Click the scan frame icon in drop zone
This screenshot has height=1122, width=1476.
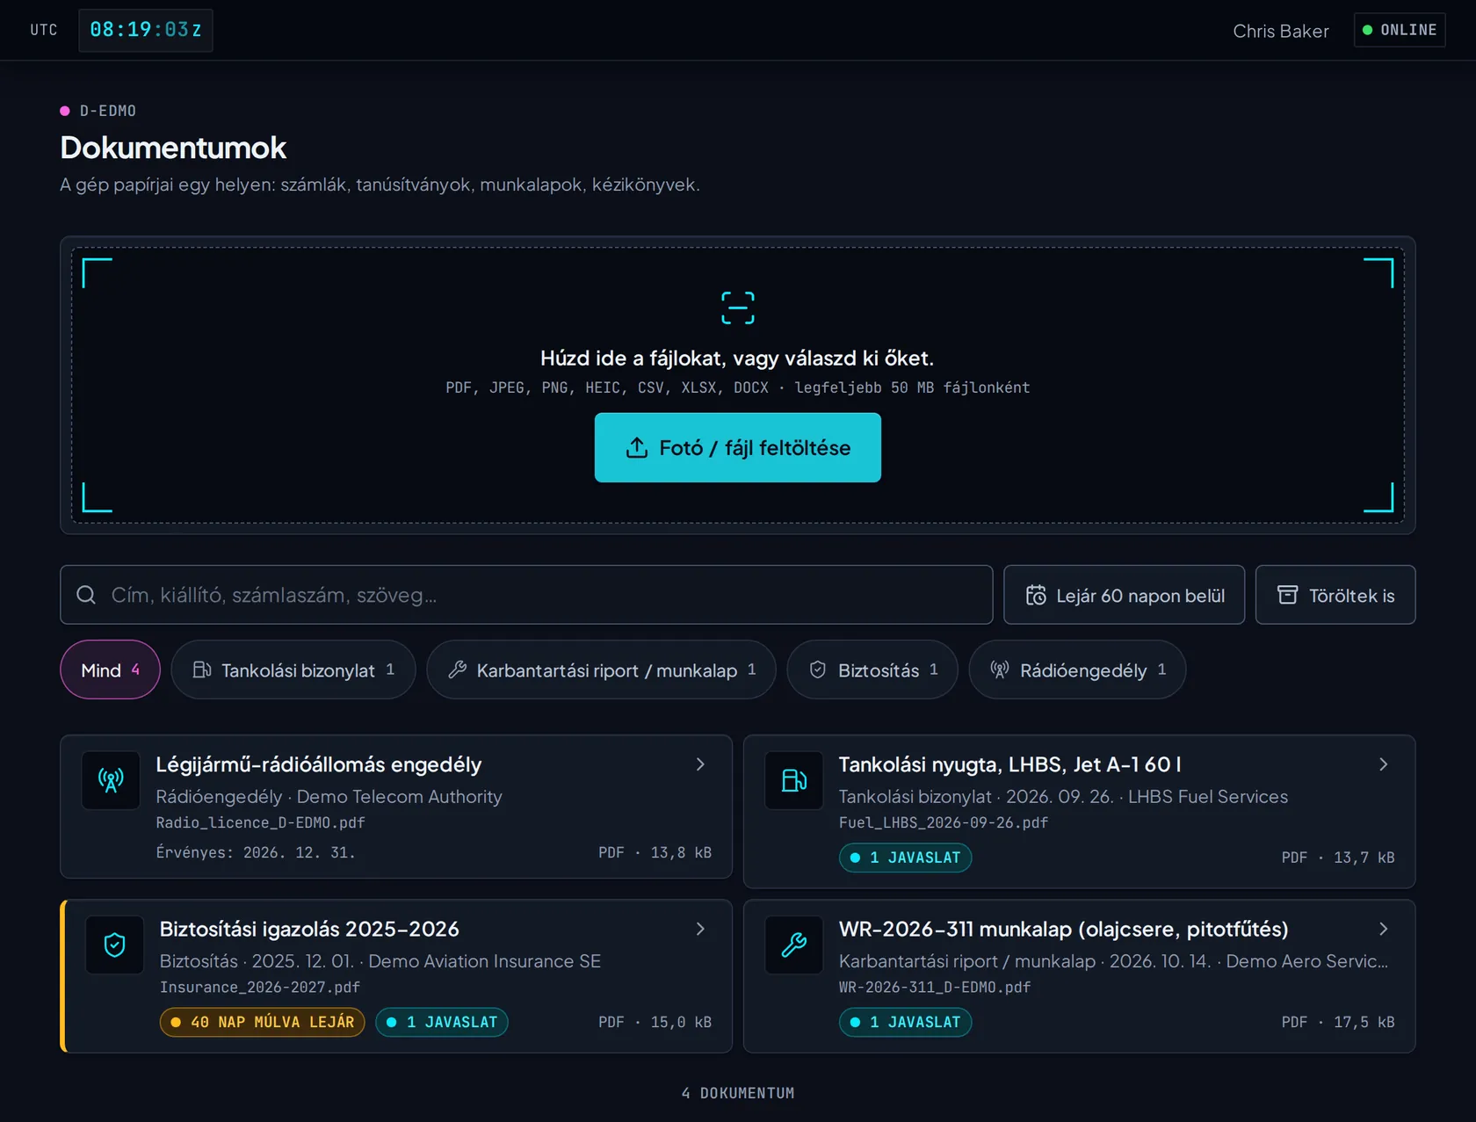pos(737,308)
